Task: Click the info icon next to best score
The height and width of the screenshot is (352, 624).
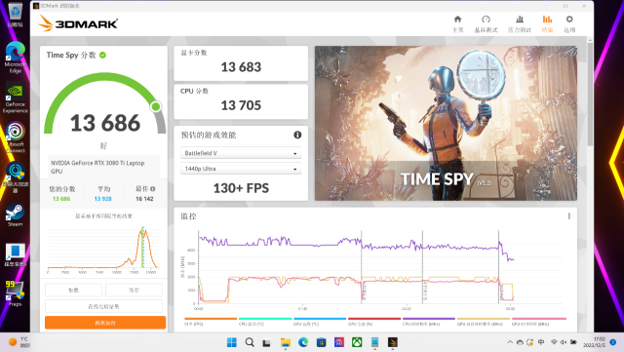Action: coord(153,189)
